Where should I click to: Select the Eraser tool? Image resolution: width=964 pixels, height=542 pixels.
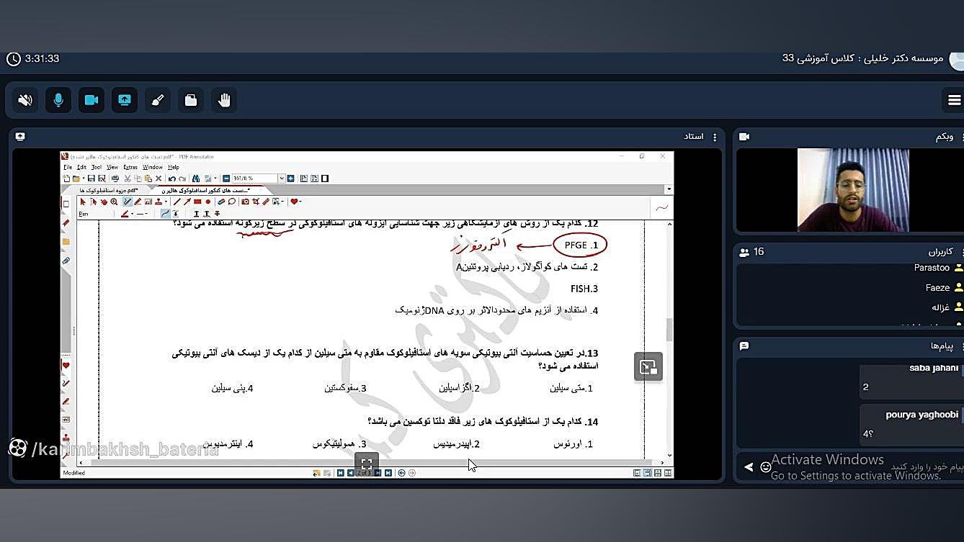[x=221, y=202]
